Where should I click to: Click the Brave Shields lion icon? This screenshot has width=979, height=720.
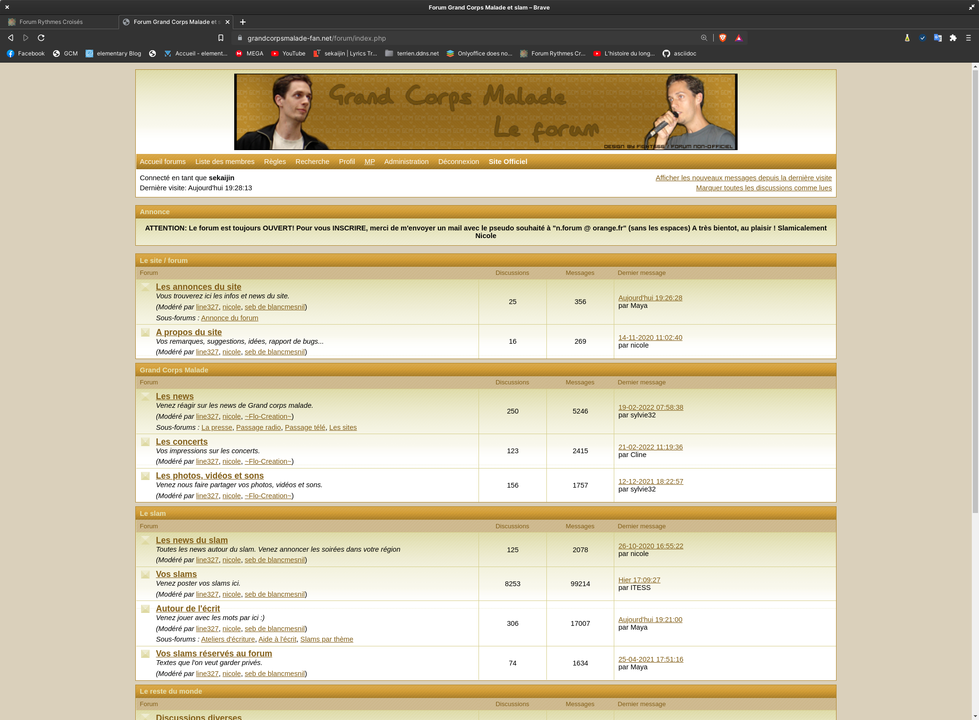(x=722, y=38)
